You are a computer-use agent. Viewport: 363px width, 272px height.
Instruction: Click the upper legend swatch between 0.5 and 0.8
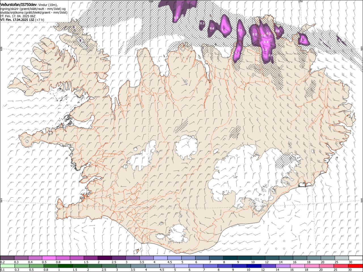click(x=49, y=258)
